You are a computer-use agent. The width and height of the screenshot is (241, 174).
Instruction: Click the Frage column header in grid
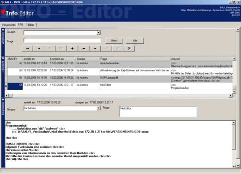click(135, 59)
